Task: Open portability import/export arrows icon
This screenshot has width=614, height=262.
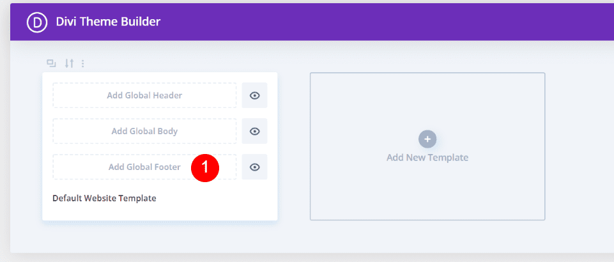Action: [69, 63]
